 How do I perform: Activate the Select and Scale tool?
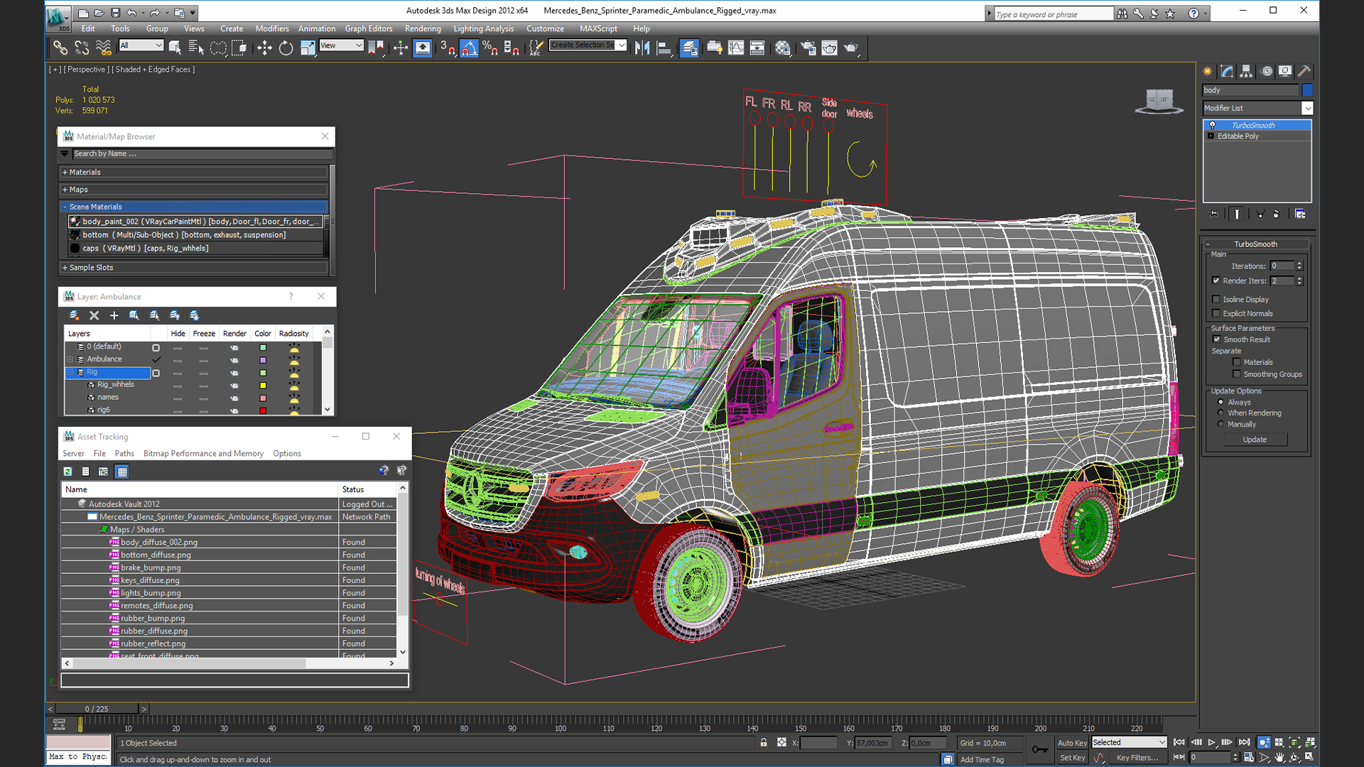[307, 48]
